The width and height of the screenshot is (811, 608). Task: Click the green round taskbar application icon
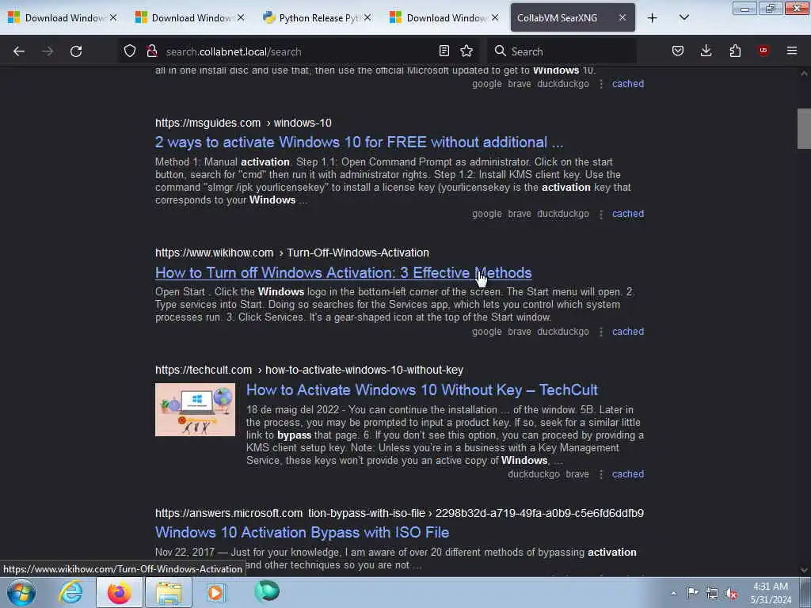267,591
